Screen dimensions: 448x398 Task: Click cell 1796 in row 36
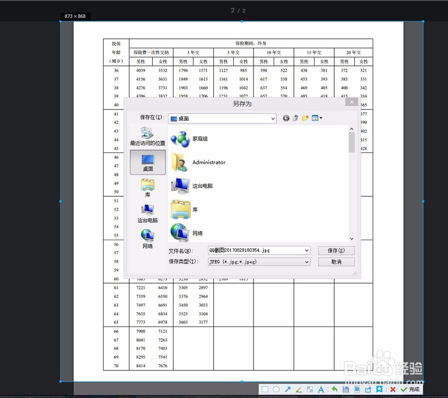(x=183, y=70)
